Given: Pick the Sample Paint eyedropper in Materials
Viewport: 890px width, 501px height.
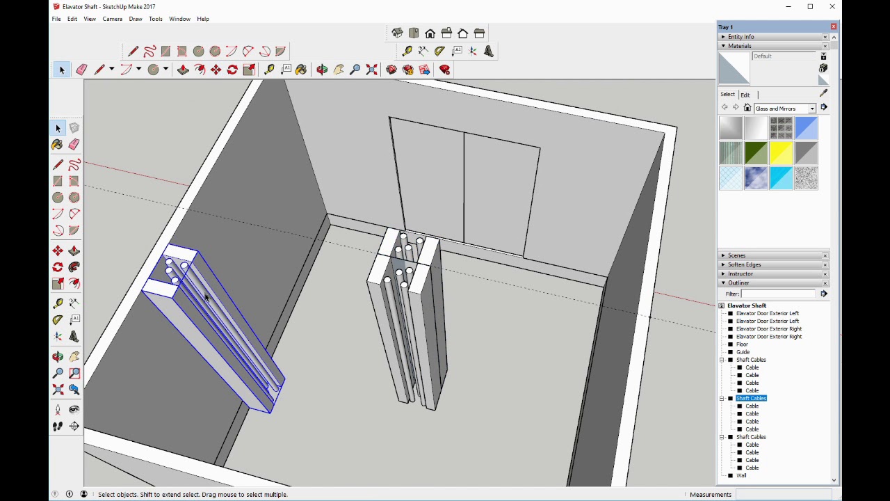Looking at the screenshot, I should (824, 93).
